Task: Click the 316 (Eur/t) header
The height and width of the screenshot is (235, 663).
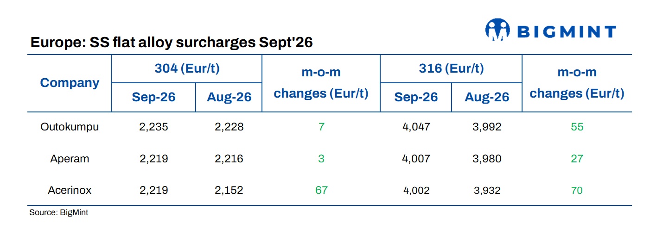Action: (x=451, y=69)
